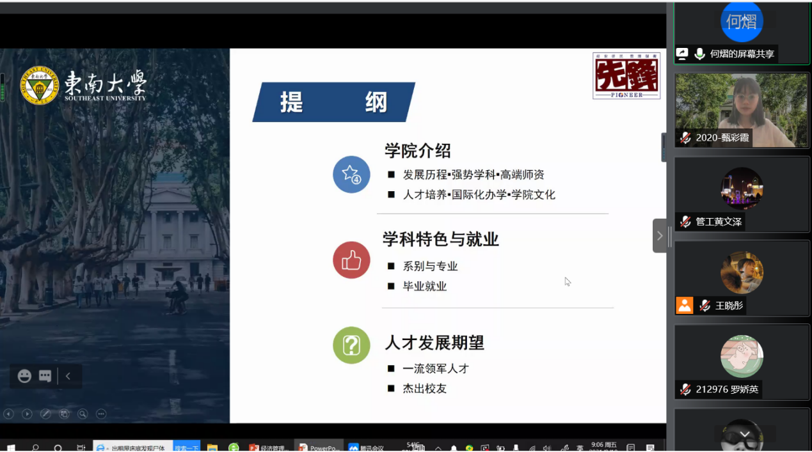Click the slideshow zoom magnifier icon
The image size is (812, 452).
[83, 414]
